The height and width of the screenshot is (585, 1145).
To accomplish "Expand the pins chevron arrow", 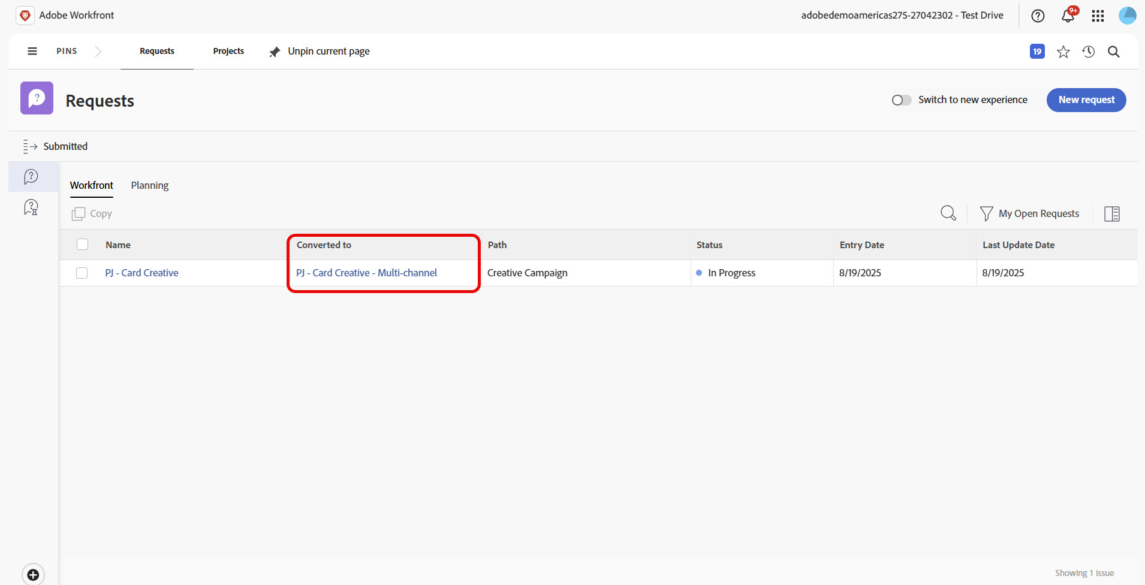I will click(98, 52).
